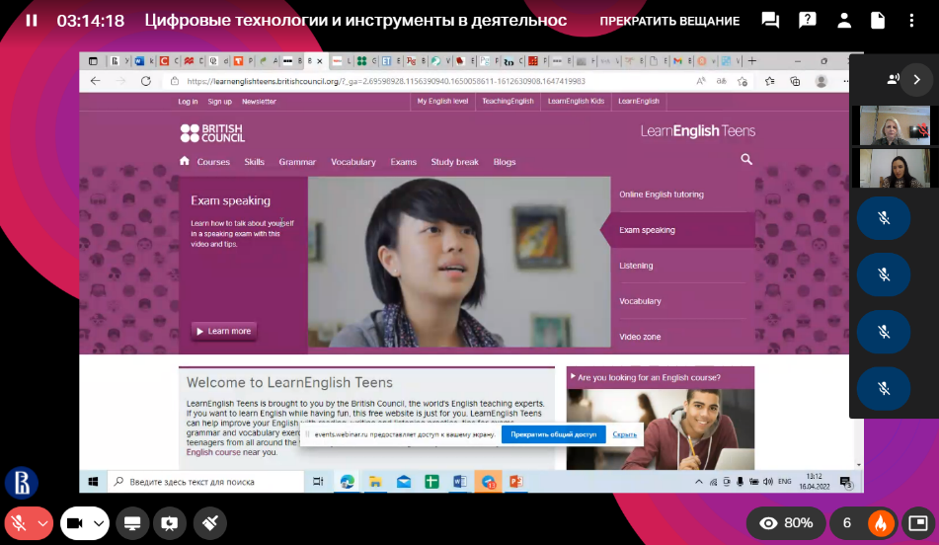Click the presentation sharing icon in bottom bar
This screenshot has height=545, width=939.
click(x=170, y=523)
